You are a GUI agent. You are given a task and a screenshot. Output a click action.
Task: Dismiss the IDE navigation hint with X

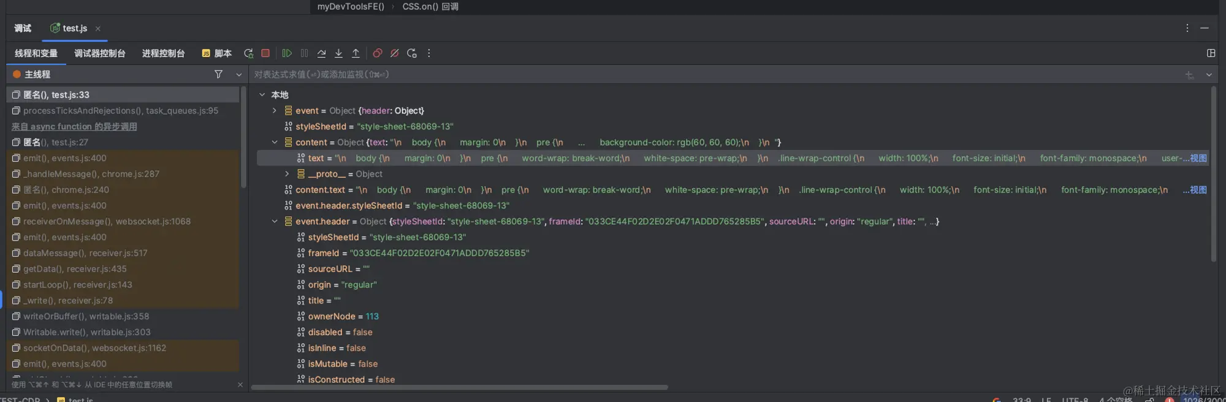(240, 385)
